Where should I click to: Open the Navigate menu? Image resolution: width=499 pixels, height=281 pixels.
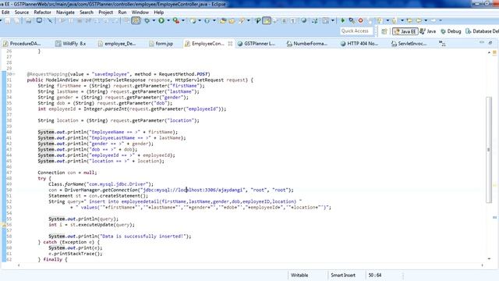point(65,12)
